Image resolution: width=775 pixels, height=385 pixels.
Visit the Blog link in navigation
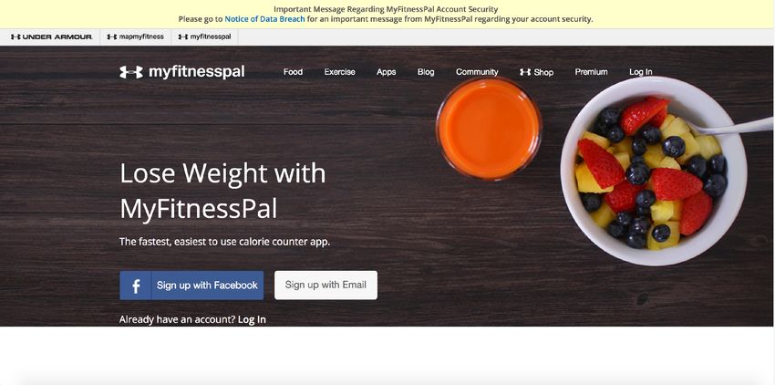(426, 72)
